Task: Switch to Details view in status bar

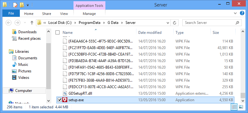Action: [x=234, y=107]
